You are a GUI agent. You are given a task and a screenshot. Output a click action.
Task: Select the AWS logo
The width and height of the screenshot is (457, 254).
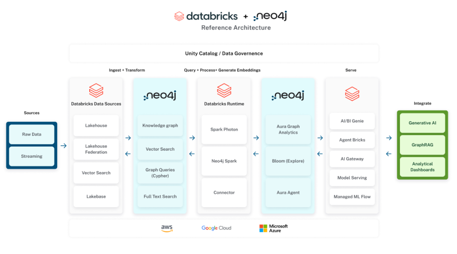[167, 228]
